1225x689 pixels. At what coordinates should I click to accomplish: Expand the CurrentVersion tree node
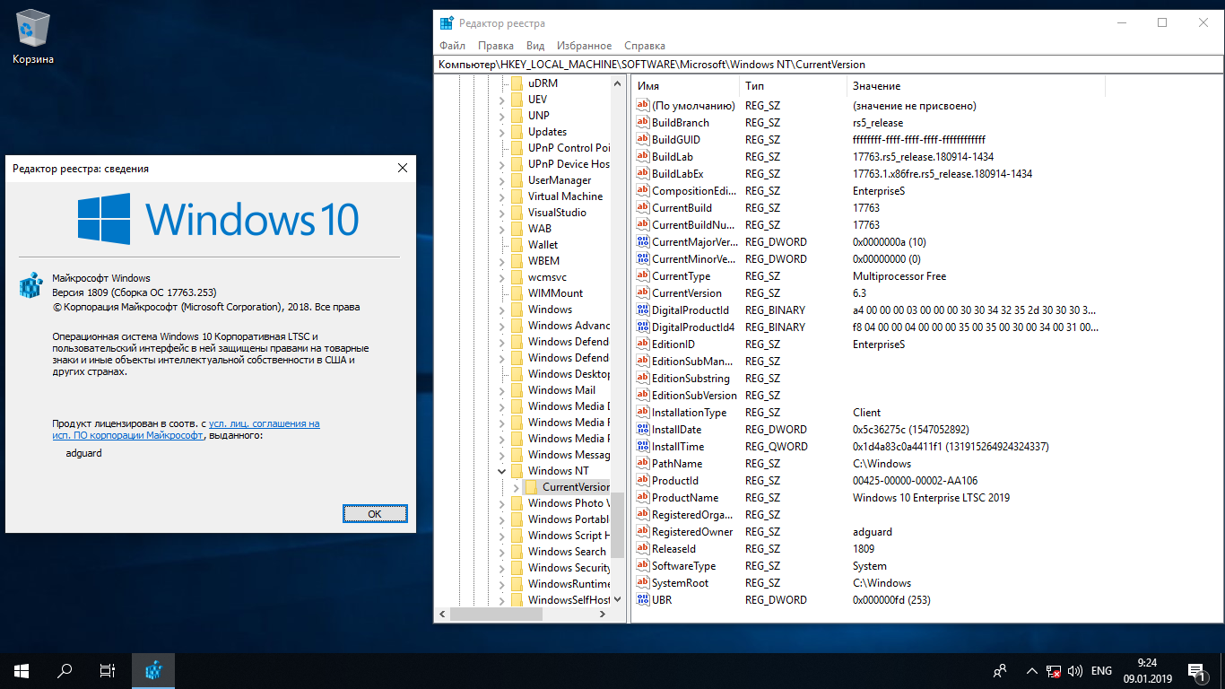tap(517, 487)
